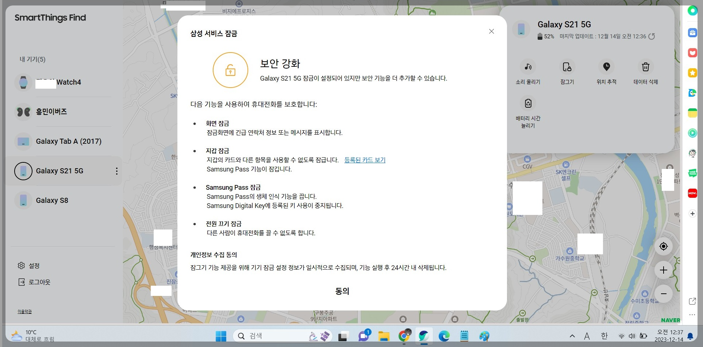This screenshot has width=703, height=347.
Task: Open the Windows Start menu
Action: coord(221,336)
